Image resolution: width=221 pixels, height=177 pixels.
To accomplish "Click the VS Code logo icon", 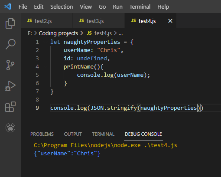I will (8, 7).
